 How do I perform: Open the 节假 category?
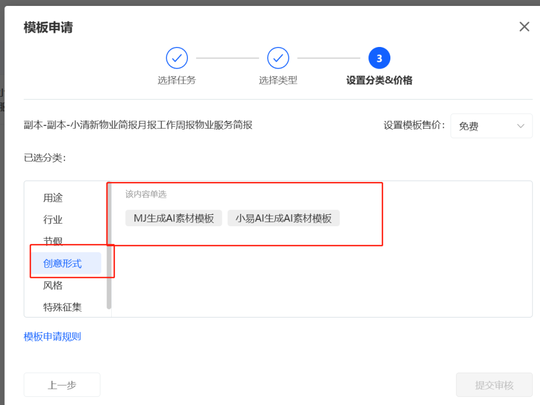click(x=53, y=241)
